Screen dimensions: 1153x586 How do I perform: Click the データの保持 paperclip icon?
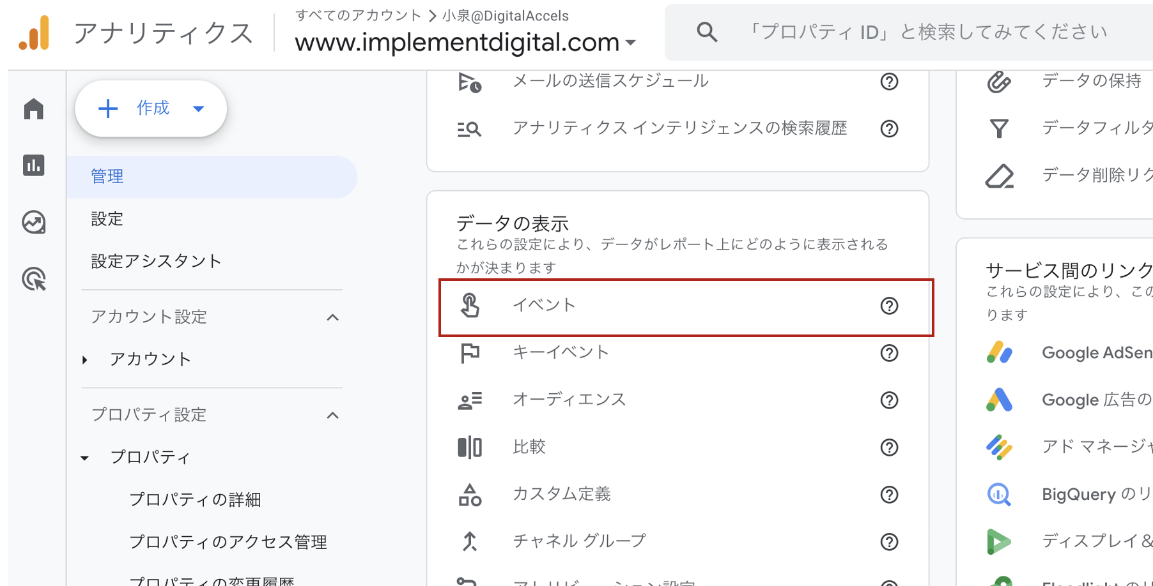999,82
